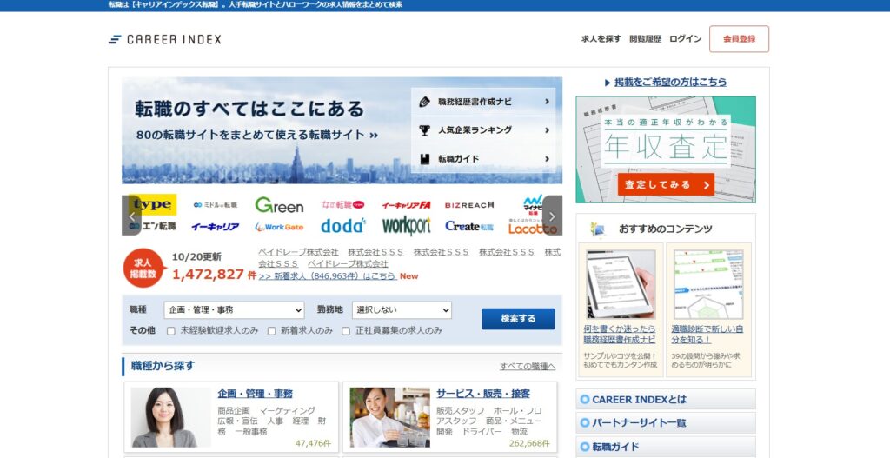Open the マイナビ転職 logo

pos(533,203)
